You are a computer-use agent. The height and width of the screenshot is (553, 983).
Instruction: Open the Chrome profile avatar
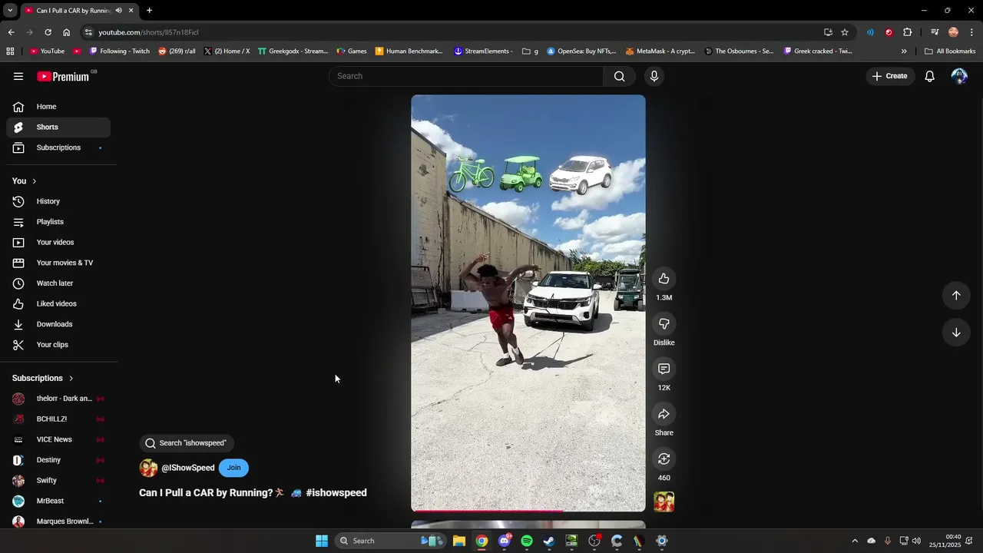click(954, 32)
